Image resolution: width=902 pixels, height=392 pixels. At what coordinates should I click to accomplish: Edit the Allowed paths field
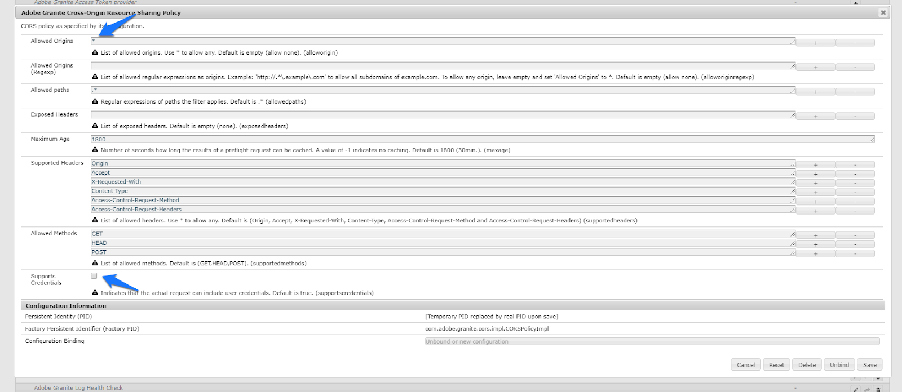[x=443, y=90]
